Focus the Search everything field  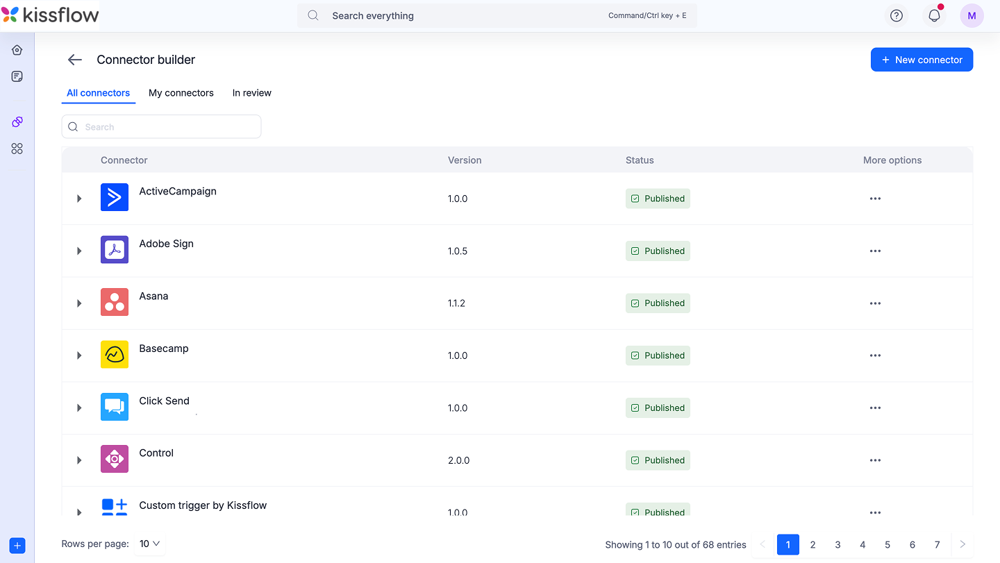pos(497,15)
